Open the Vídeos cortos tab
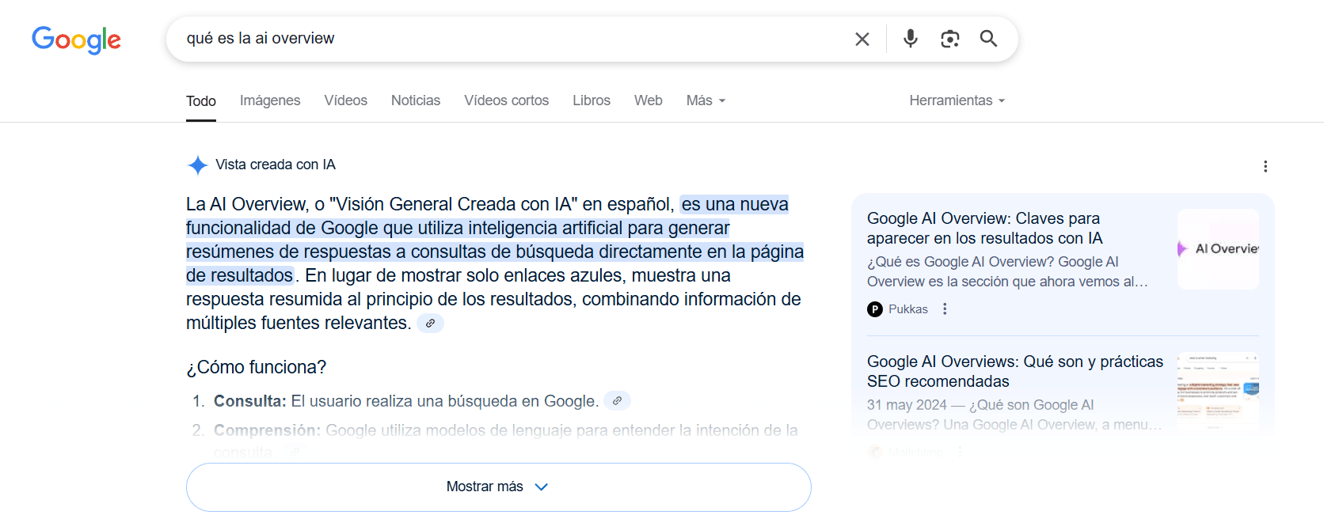The height and width of the screenshot is (530, 1324). (x=507, y=100)
